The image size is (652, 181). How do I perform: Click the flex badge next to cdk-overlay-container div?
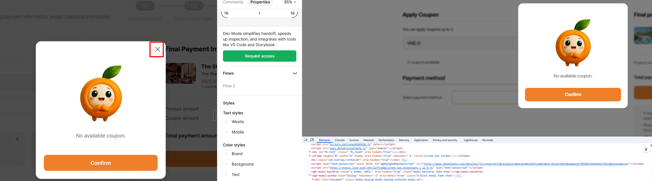[404, 160]
